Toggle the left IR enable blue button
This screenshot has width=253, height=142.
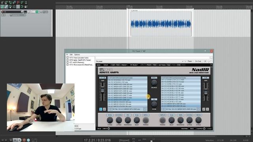[101, 109]
